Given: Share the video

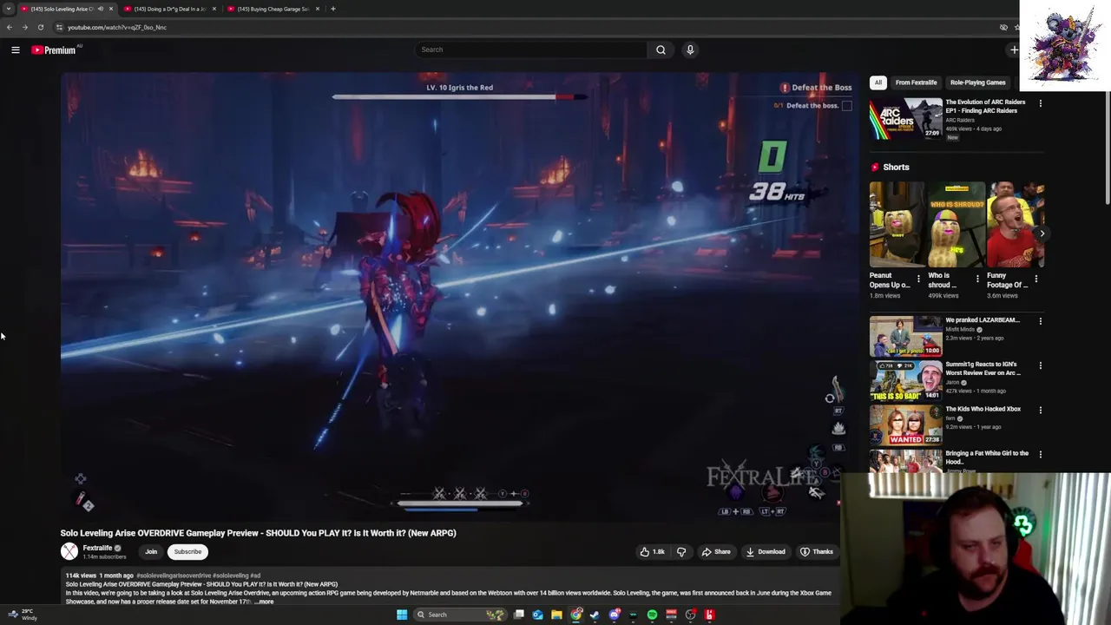Looking at the screenshot, I should coord(716,552).
